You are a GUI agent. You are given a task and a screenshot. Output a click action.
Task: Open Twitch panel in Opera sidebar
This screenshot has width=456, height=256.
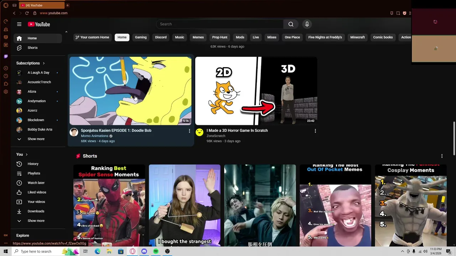[6, 56]
